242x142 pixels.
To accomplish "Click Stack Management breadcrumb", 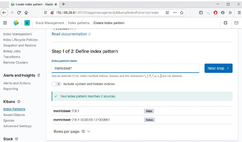I will click(x=50, y=23).
